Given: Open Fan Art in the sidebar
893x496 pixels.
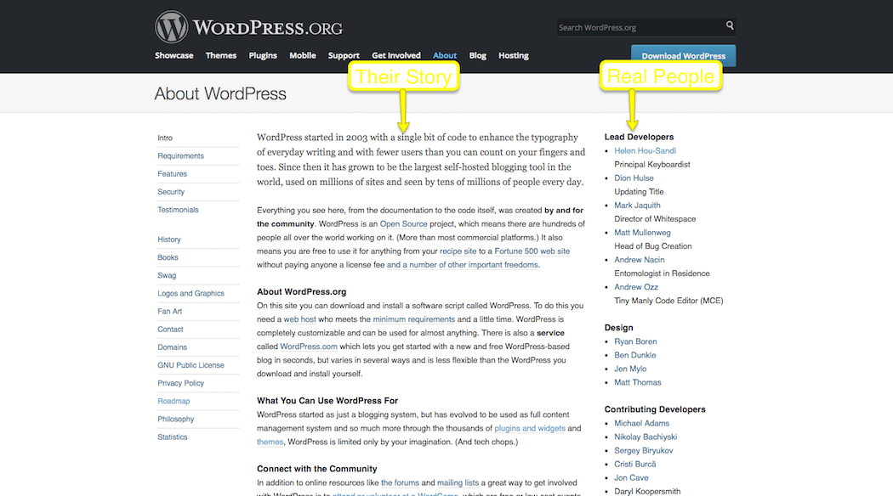Looking at the screenshot, I should point(170,312).
